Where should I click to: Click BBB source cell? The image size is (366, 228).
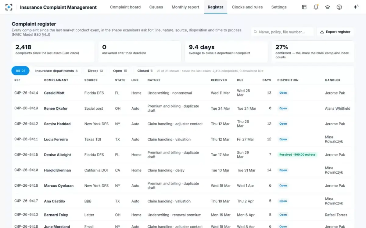pyautogui.click(x=88, y=201)
